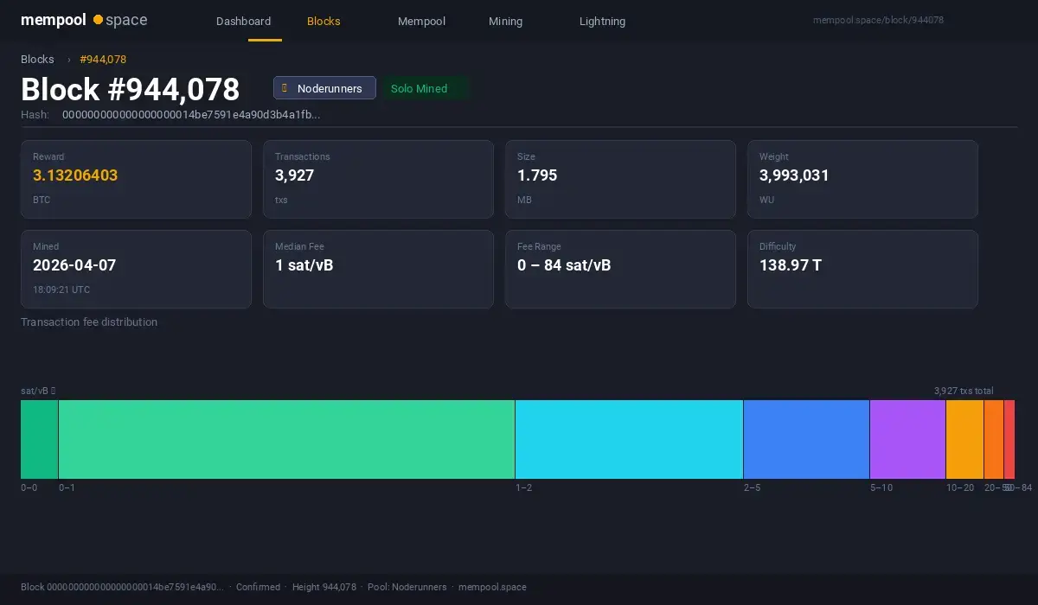The height and width of the screenshot is (605, 1038).
Task: Select the red 50–84 fee segment
Action: click(x=1009, y=439)
